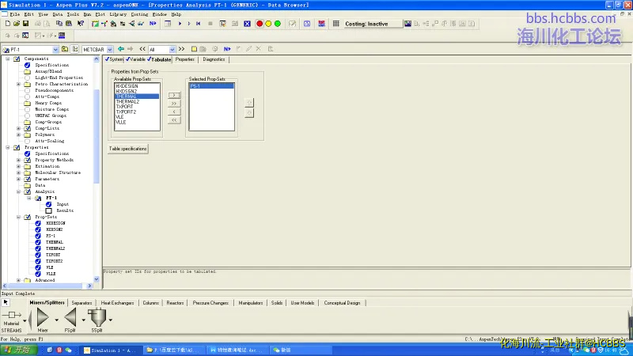Open the PT-1 Results node

[65, 210]
